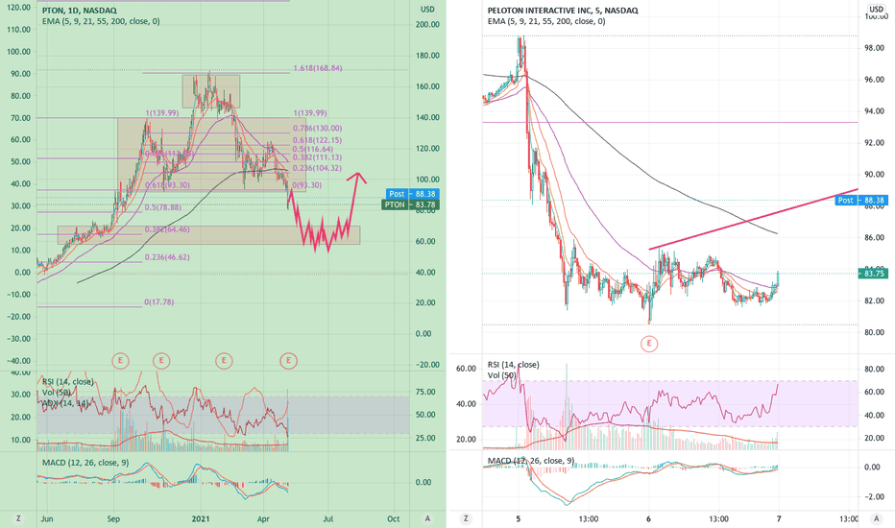Click the Oct label on daily time axis
Viewport: 895px width, 528px height.
[394, 518]
